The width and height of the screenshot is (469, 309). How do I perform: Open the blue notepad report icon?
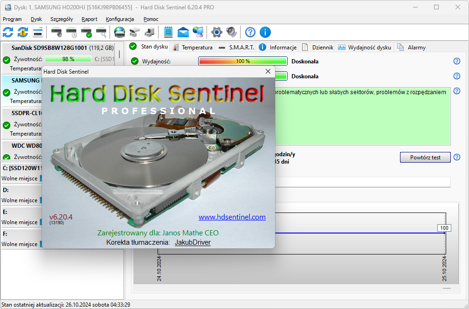point(168,32)
